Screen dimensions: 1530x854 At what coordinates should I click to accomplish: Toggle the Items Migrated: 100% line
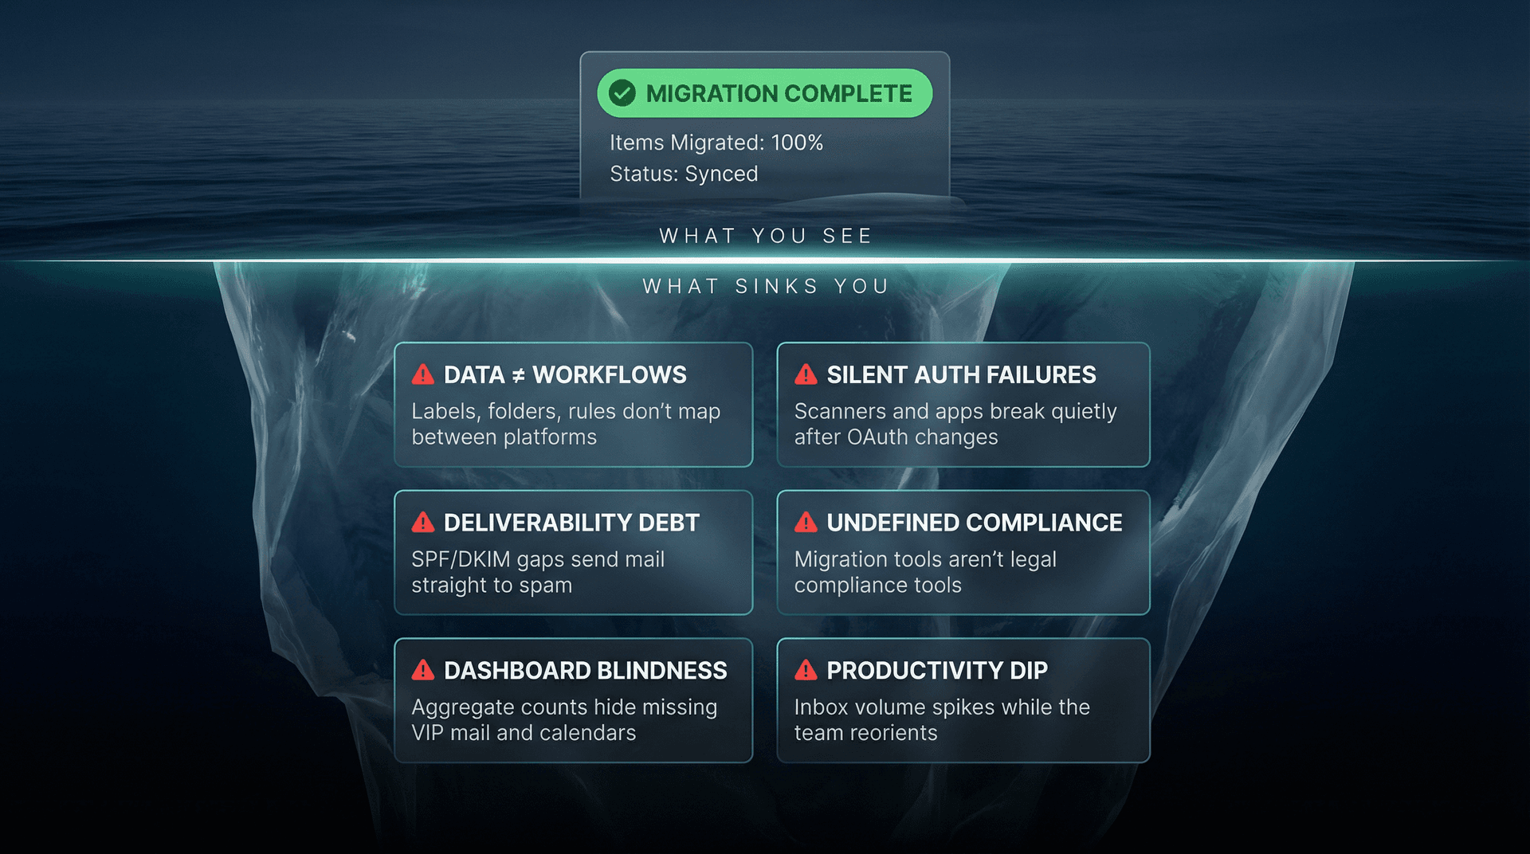point(716,143)
